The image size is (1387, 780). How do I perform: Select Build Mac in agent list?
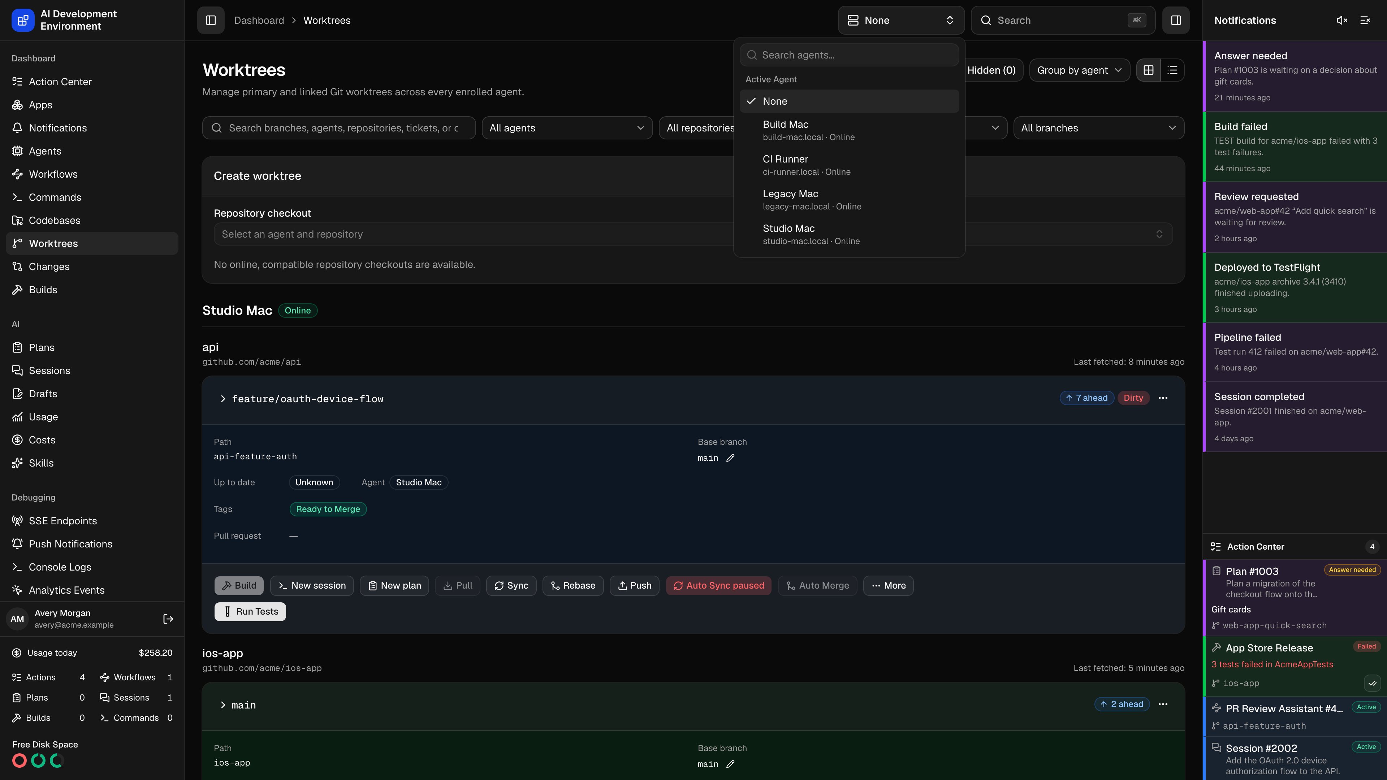[x=849, y=130]
